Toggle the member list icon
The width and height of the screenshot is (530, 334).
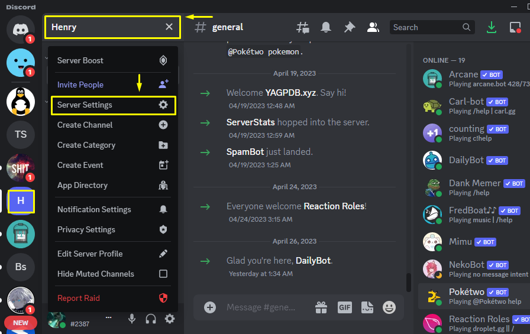[373, 27]
